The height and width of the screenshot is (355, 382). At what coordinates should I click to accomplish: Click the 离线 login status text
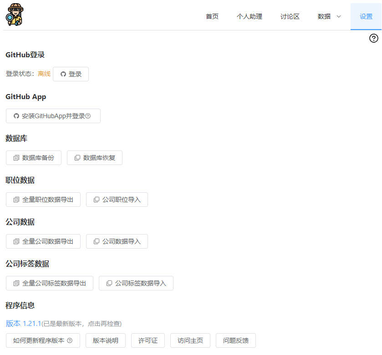[44, 74]
